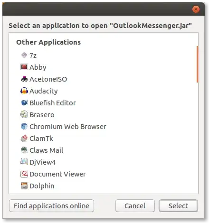Close the dialog with the orange X
Screen dimensions: 209x223
tap(196, 9)
